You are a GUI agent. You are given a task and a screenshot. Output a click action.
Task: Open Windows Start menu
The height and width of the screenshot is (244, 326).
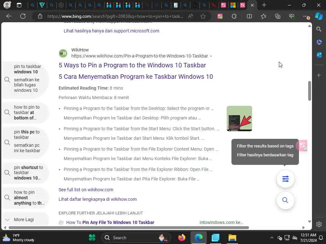pos(92,238)
